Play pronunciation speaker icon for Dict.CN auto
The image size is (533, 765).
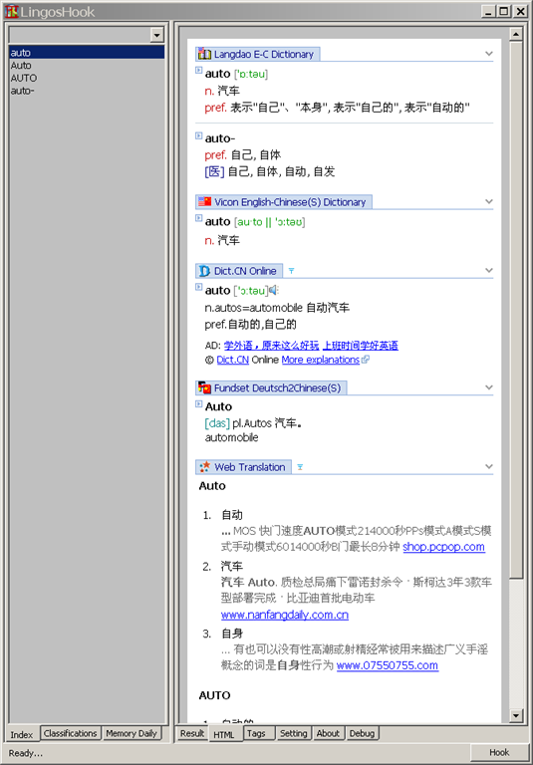click(274, 290)
